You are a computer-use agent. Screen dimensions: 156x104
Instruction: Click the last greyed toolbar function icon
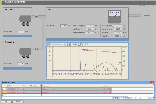point(88,44)
